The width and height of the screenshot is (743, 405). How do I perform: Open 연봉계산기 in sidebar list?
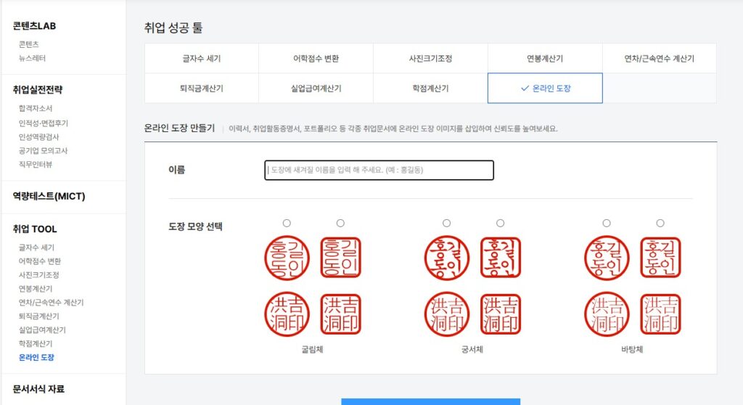pyautogui.click(x=36, y=288)
